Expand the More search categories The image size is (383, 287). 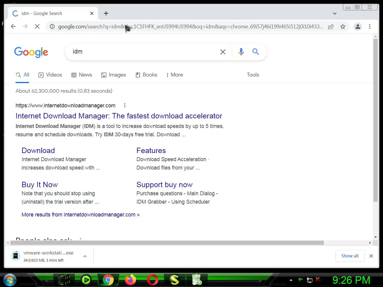pos(174,75)
